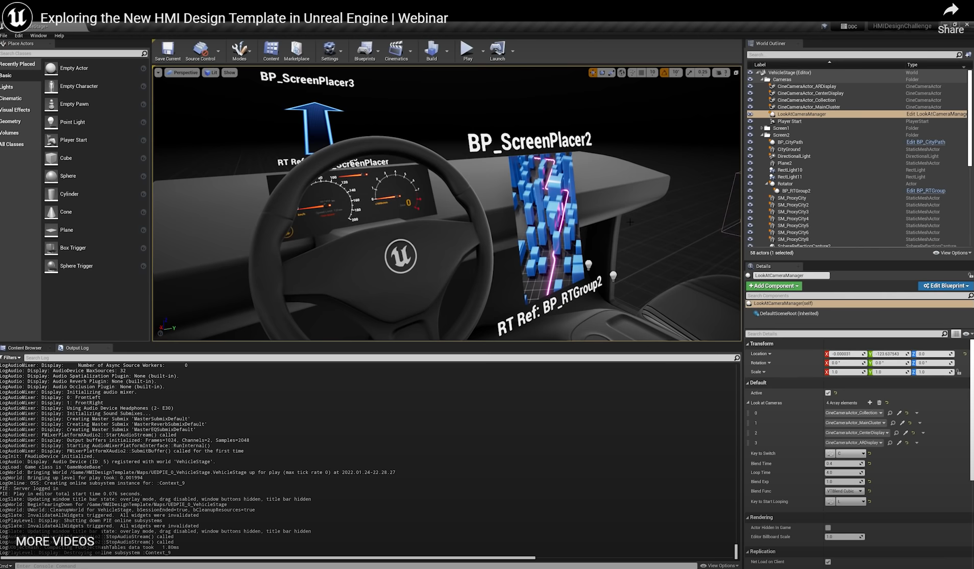Image resolution: width=974 pixels, height=569 pixels.
Task: Open the VTBlend Cubic Blend Func dropdown
Action: pyautogui.click(x=844, y=492)
